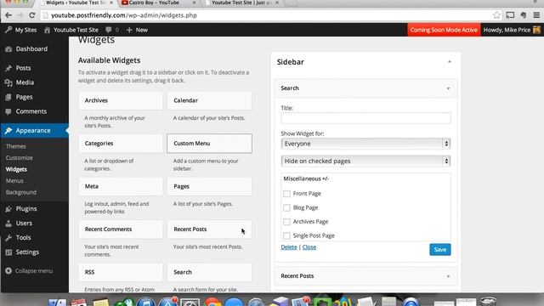Switch to Castro Boy YouTube tab
Viewport: 544px width, 306px height.
(155, 3)
